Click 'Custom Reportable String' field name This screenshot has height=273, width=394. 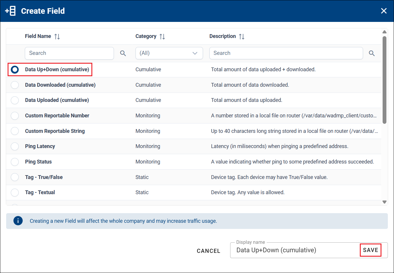(x=55, y=131)
